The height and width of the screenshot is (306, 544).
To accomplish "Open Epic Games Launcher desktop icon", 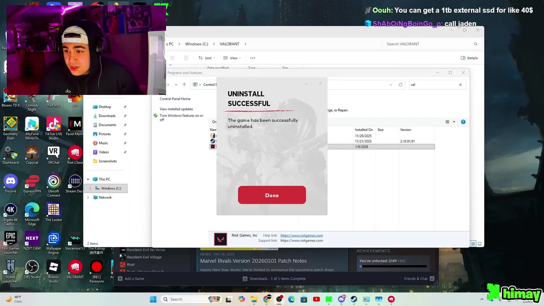I will pos(11,243).
